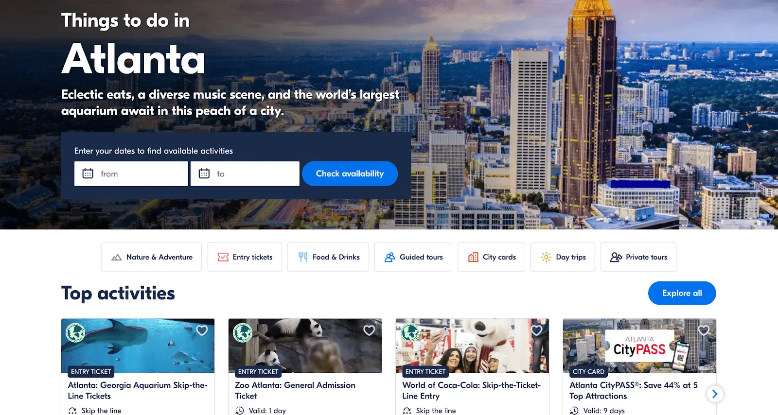
Task: Advance the activities carousel with the right chevron
Action: pyautogui.click(x=715, y=394)
